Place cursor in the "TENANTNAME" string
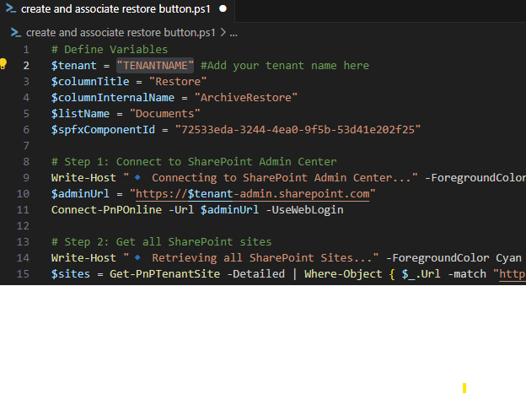 point(156,65)
